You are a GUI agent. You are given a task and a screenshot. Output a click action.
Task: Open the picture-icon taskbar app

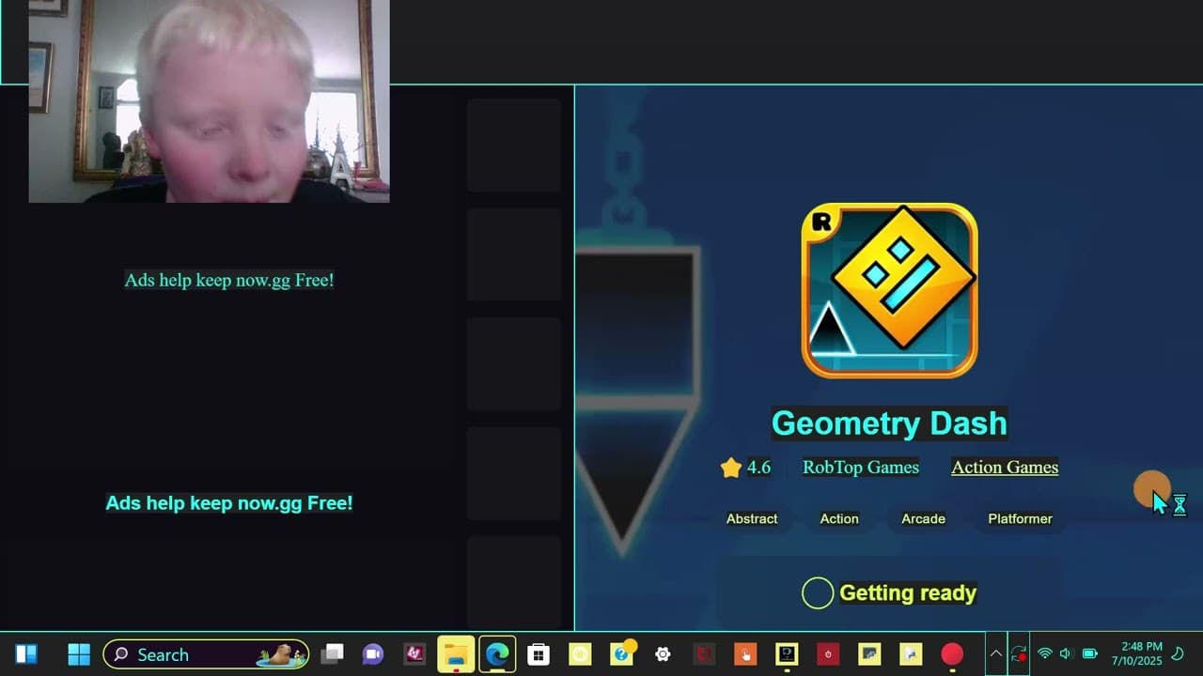[869, 654]
